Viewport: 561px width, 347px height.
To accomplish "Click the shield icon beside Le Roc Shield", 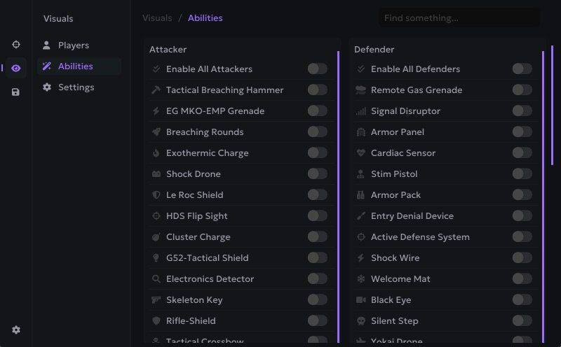I will [x=156, y=195].
